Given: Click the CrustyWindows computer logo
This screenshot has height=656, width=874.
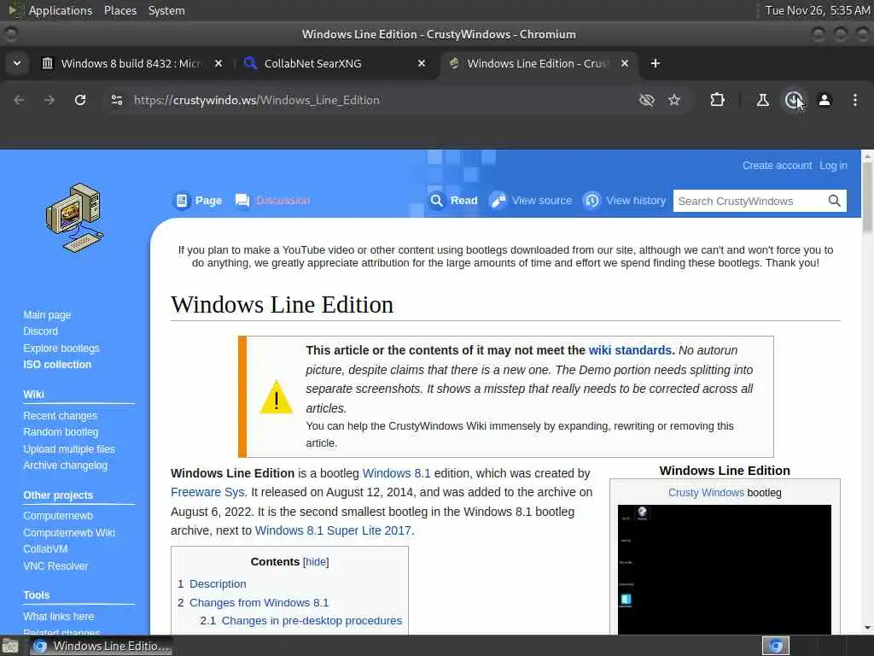Looking at the screenshot, I should pyautogui.click(x=75, y=218).
